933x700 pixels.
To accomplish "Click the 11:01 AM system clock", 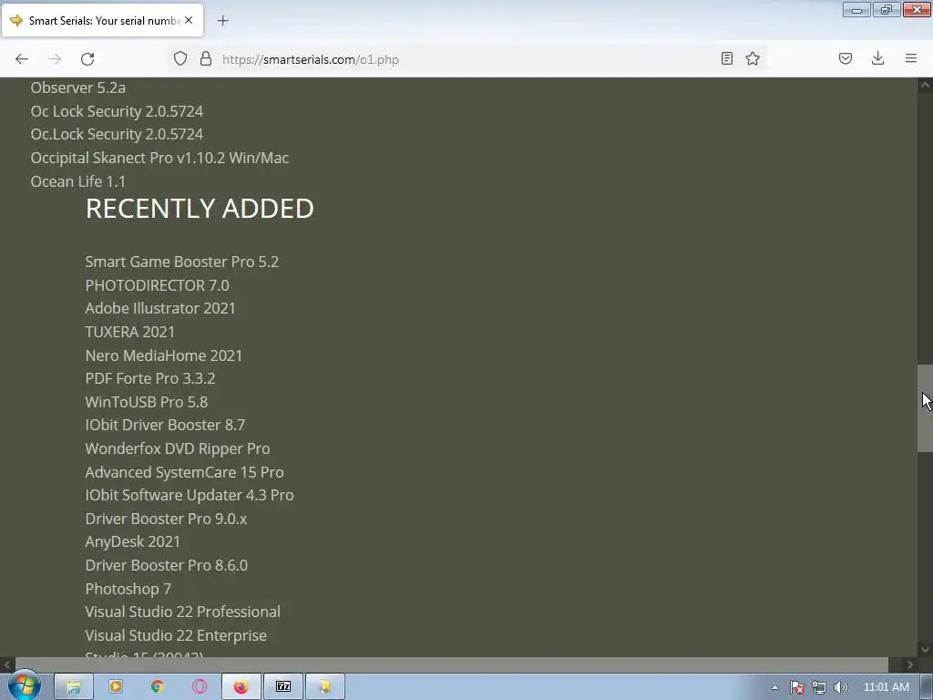I will click(886, 687).
